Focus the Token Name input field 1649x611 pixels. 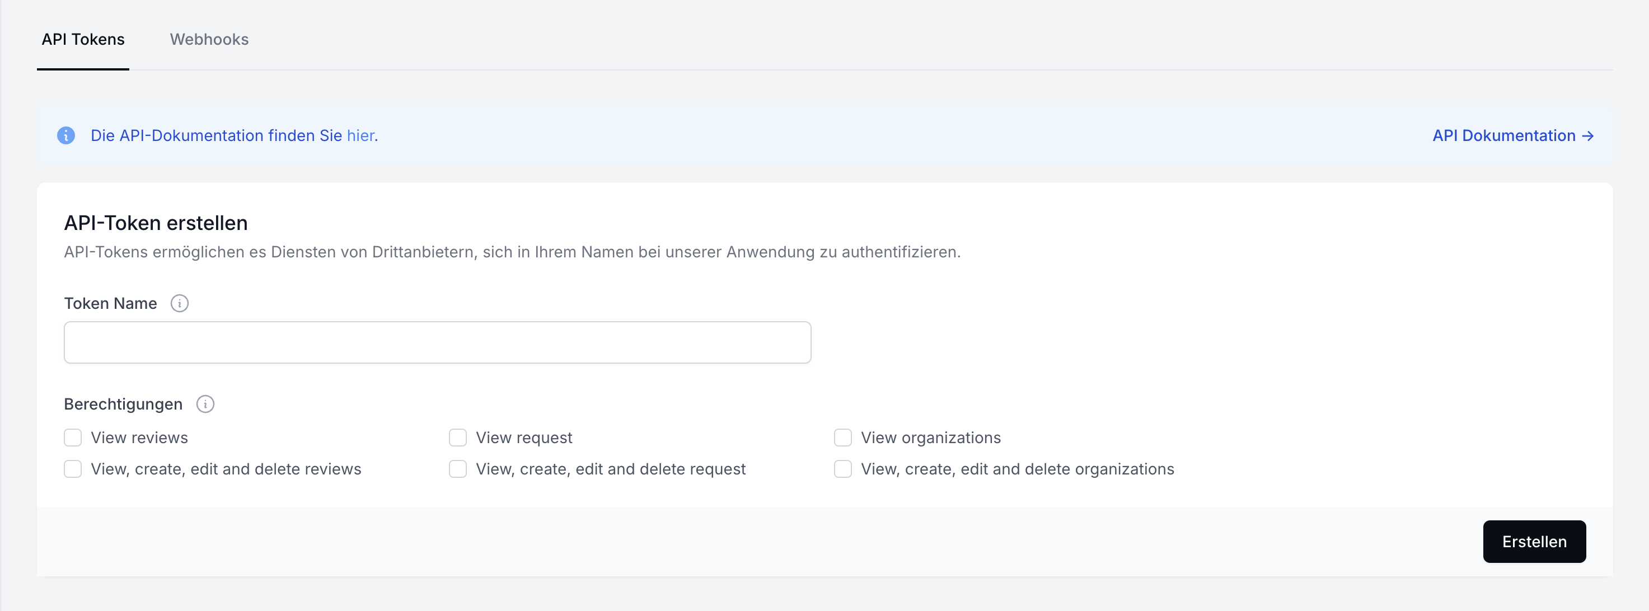click(x=437, y=342)
